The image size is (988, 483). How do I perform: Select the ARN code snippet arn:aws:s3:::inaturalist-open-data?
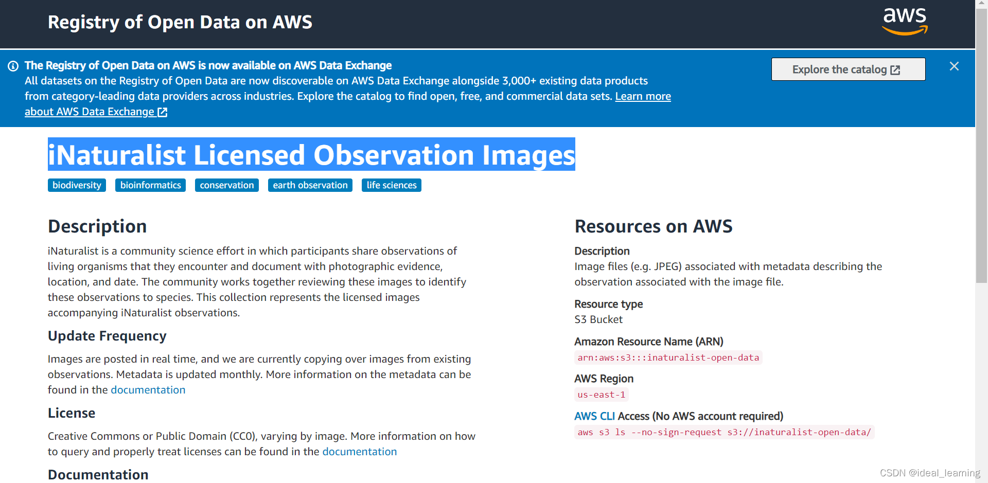coord(668,357)
